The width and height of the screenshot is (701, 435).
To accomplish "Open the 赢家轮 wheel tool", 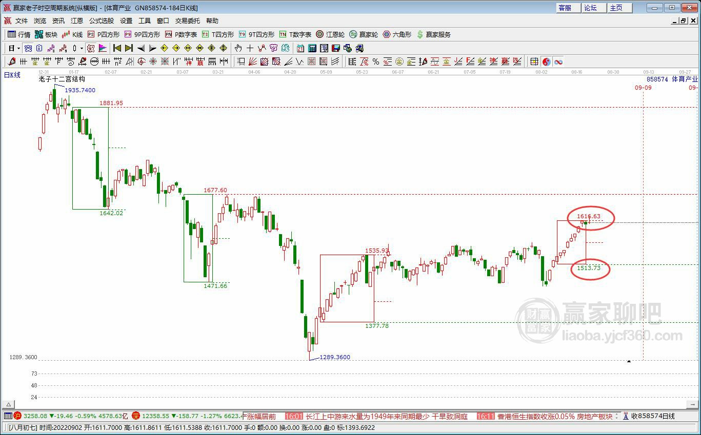I will pos(364,34).
